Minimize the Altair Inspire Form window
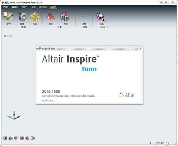The width and height of the screenshot is (178, 146). pos(161,2)
